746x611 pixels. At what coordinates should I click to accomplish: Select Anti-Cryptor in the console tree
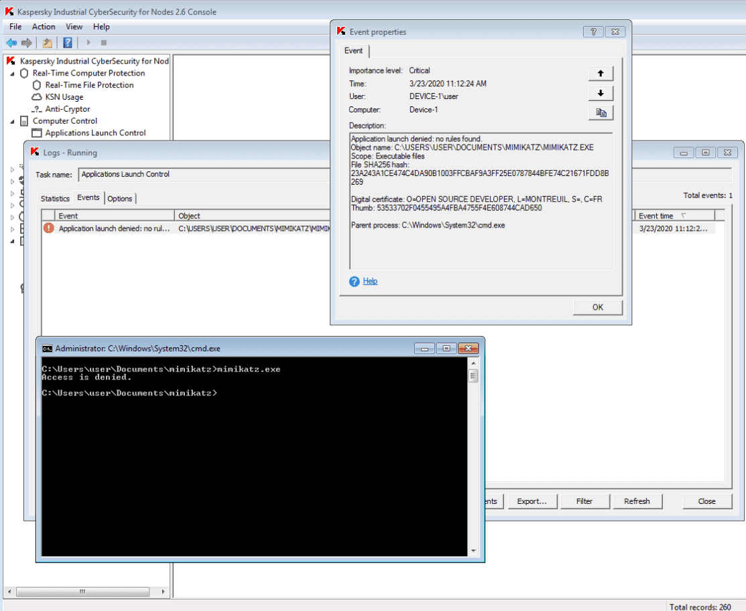[67, 109]
